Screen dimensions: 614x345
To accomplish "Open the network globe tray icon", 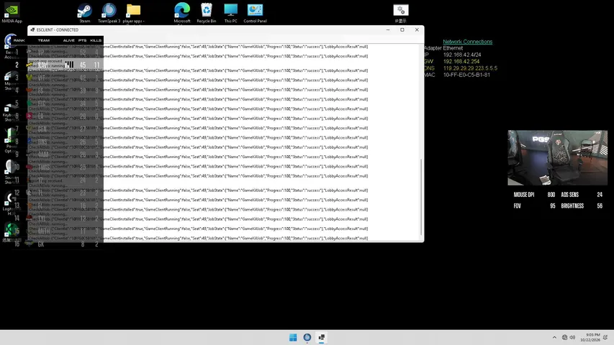I will (x=564, y=337).
